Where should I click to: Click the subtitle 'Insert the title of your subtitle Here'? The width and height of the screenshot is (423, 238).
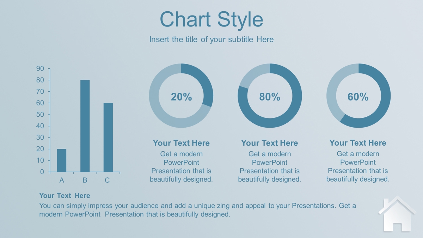pos(211,39)
